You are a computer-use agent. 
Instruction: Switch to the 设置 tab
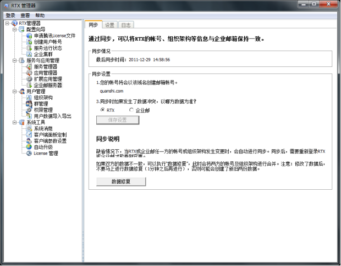pyautogui.click(x=109, y=25)
